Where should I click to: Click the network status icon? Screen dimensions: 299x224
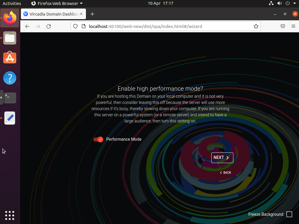tap(271, 4)
